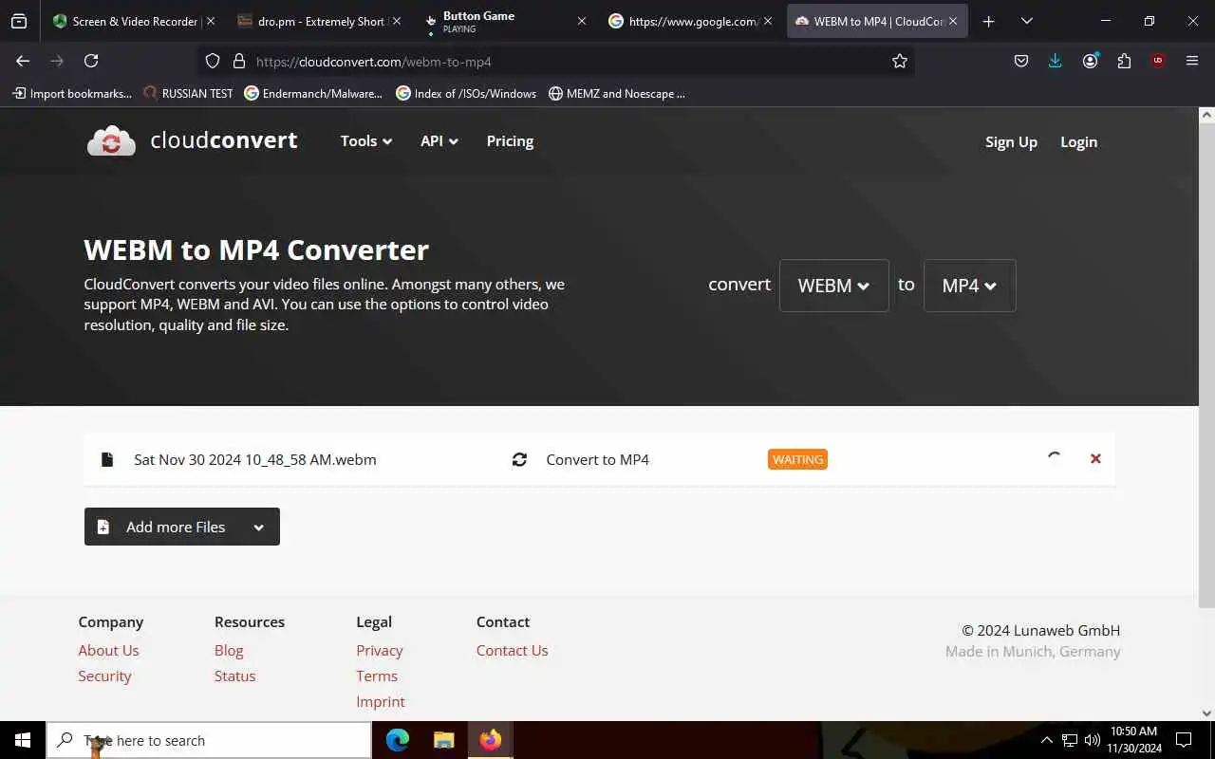The height and width of the screenshot is (759, 1215).
Task: Reload the current page
Action: [x=91, y=61]
